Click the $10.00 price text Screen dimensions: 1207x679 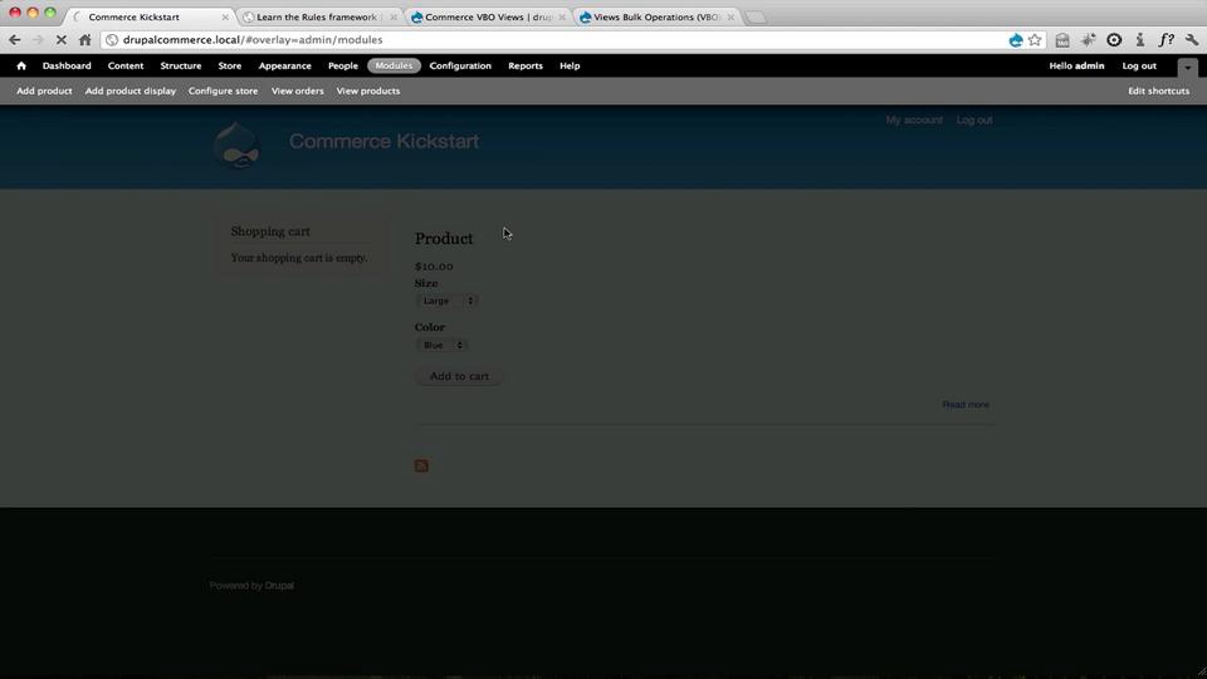pyautogui.click(x=434, y=266)
